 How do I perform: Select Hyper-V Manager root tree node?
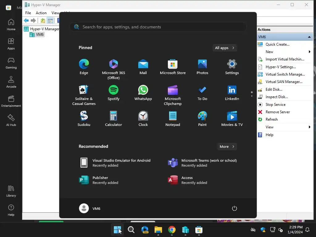click(x=42, y=29)
